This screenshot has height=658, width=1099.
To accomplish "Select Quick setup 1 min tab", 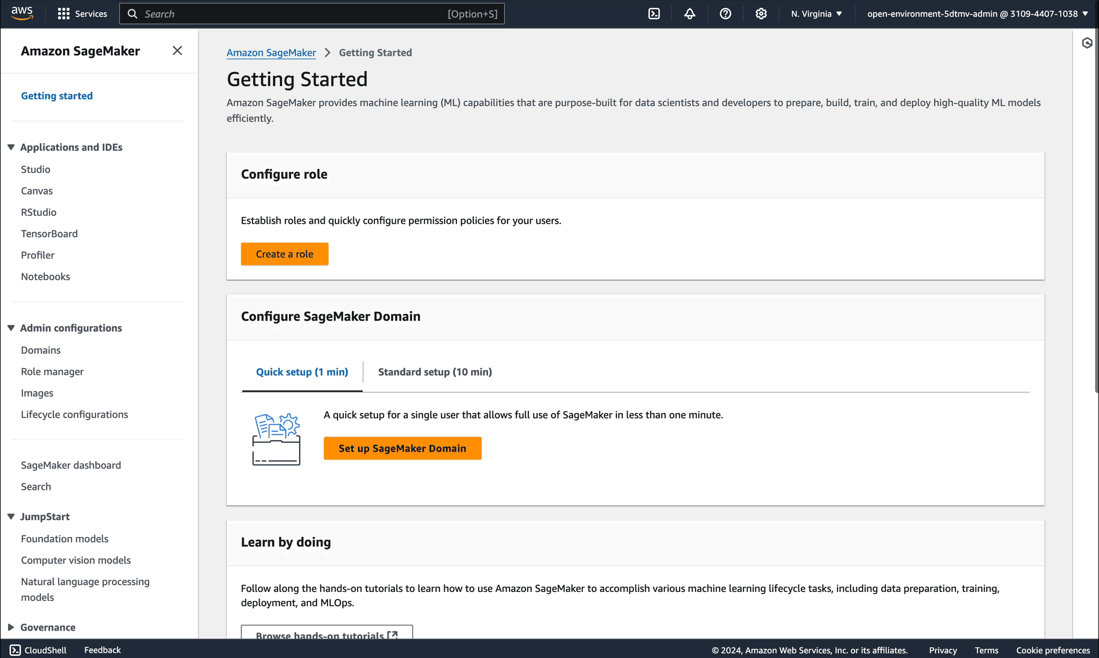I will tap(301, 371).
